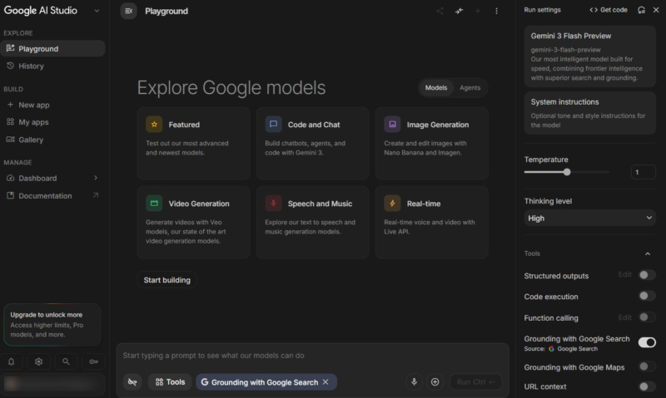Click the Documentation external link arrow
The width and height of the screenshot is (666, 398).
pos(96,195)
